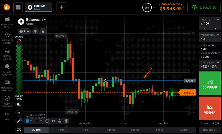Click the Importe help question icon
This screenshot has height=134, width=222.
218,20
